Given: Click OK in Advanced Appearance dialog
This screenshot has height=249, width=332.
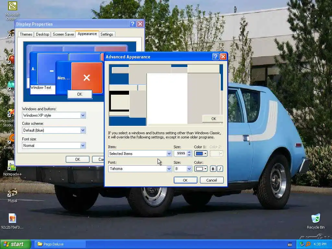Looking at the screenshot, I should pyautogui.click(x=185, y=180).
